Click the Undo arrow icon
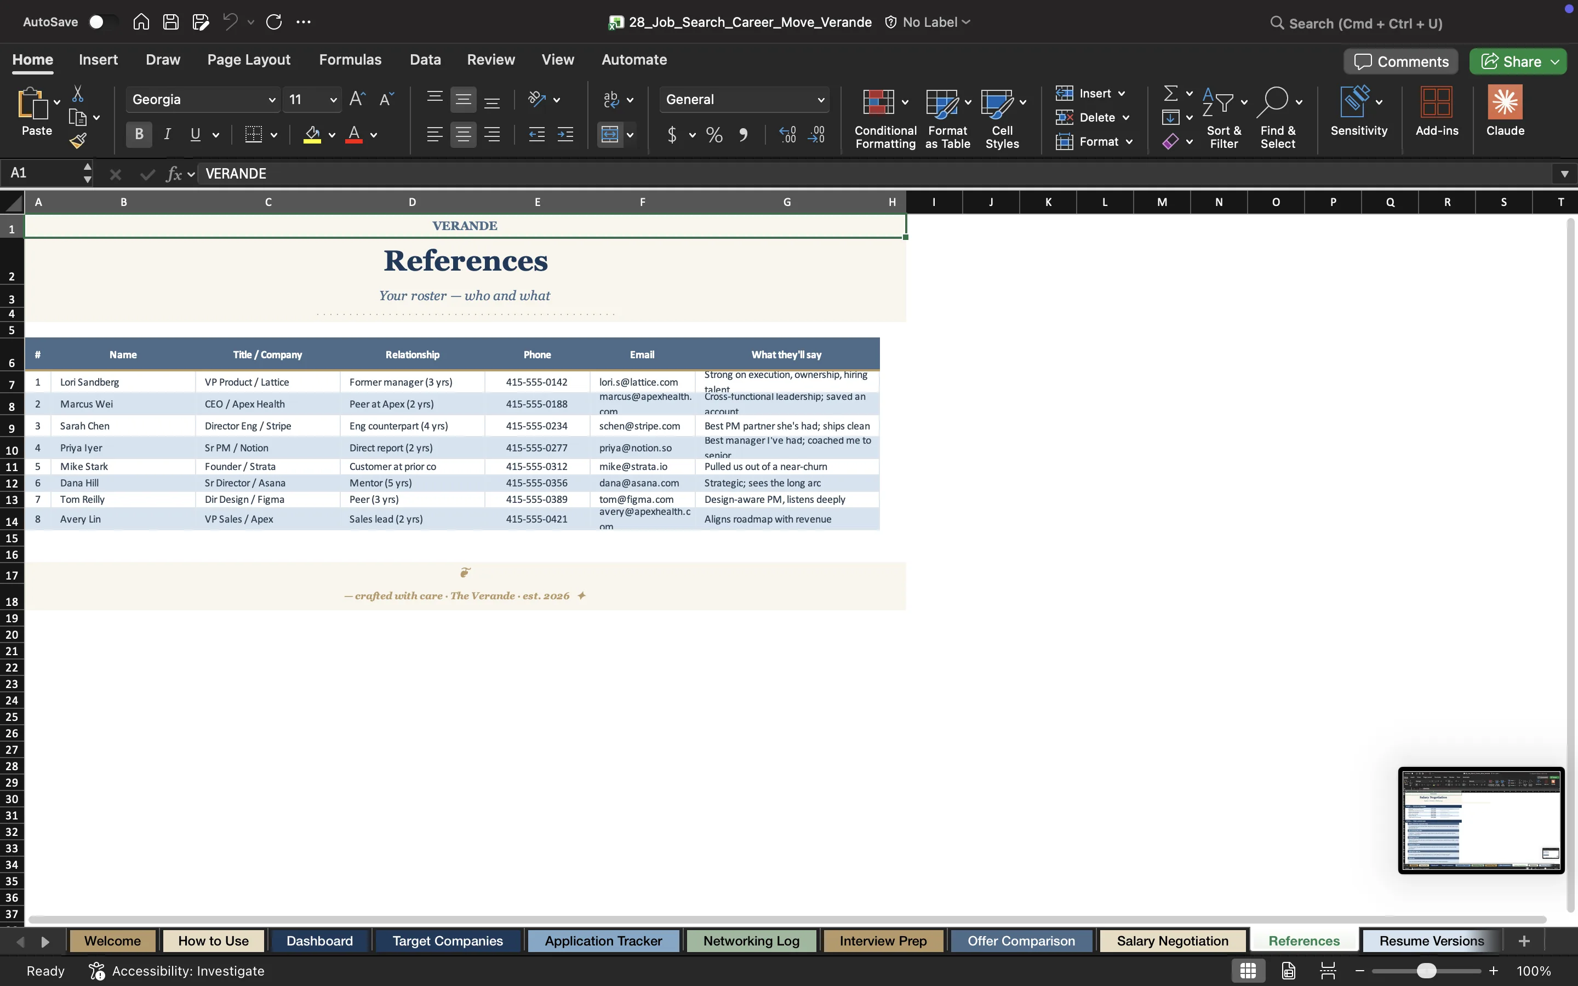Viewport: 1578px width, 986px height. (x=230, y=22)
